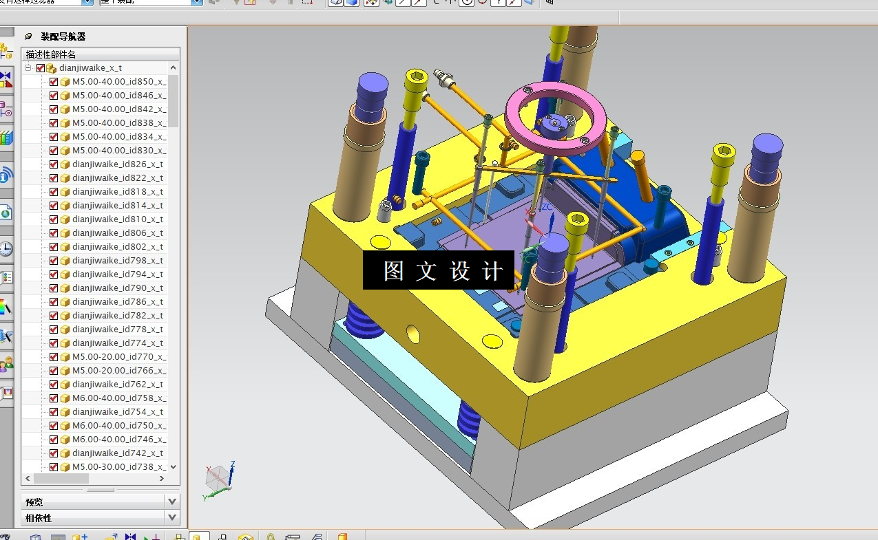This screenshot has width=878, height=540.
Task: Click part cube icon of dianjiwaike_id742_x_t
Action: click(65, 453)
